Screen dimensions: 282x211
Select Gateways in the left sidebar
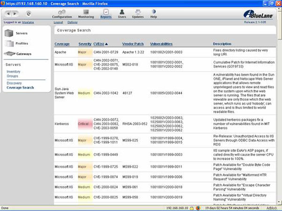pos(23,54)
